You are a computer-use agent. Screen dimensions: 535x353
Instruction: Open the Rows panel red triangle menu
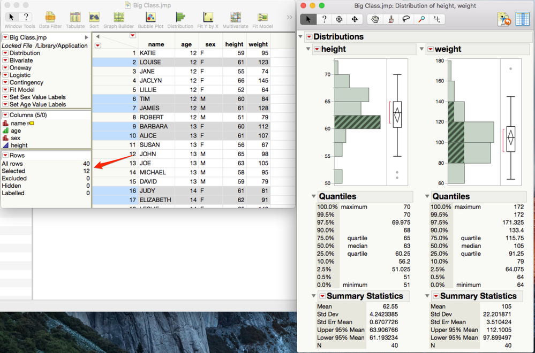5,156
